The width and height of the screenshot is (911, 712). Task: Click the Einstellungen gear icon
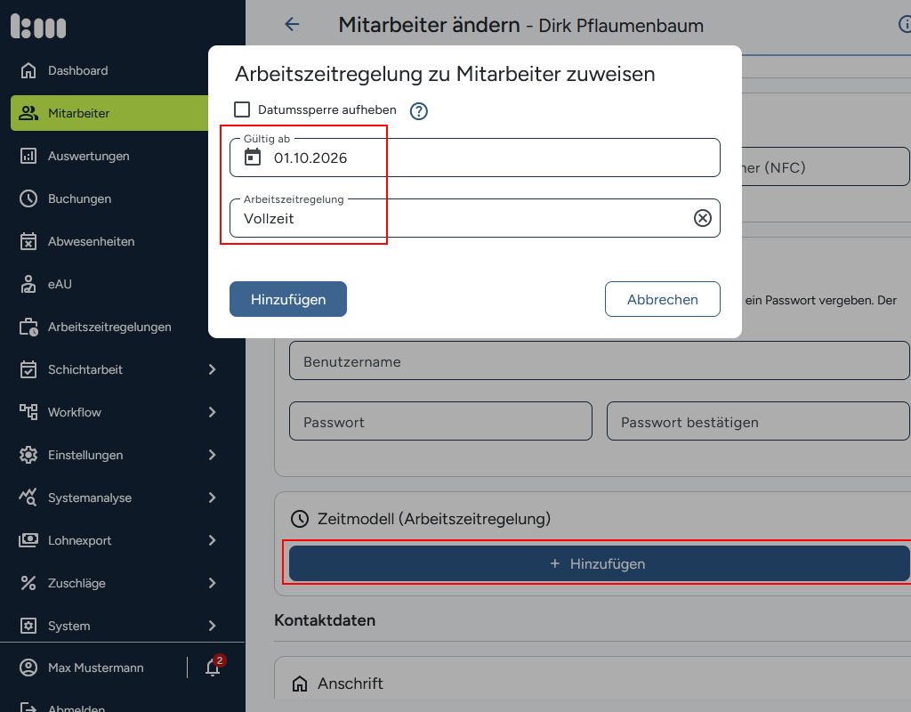pos(28,455)
